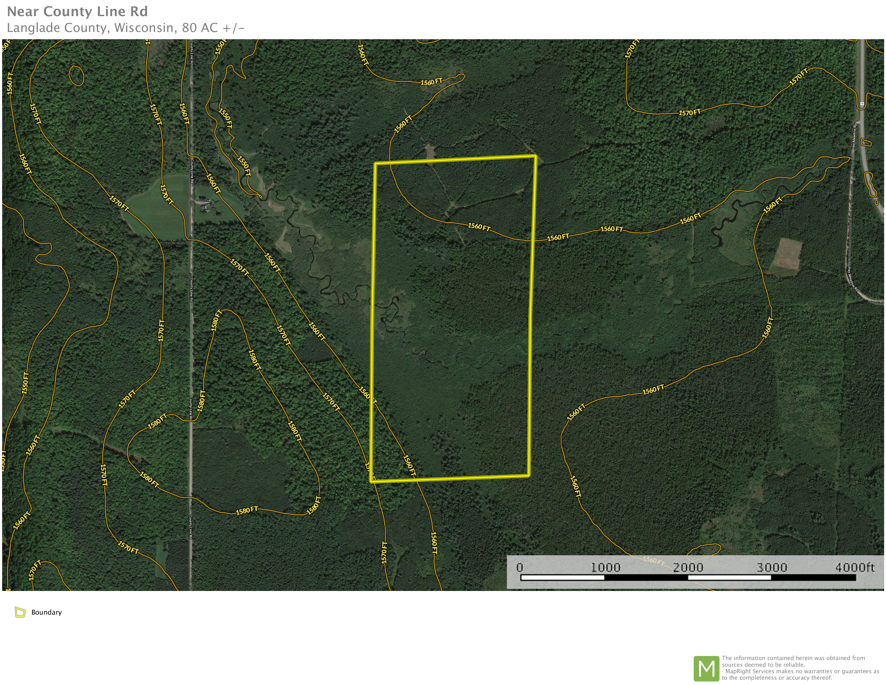
Task: Click the yellow parcel boundary's northeast corner
Action: coord(536,156)
